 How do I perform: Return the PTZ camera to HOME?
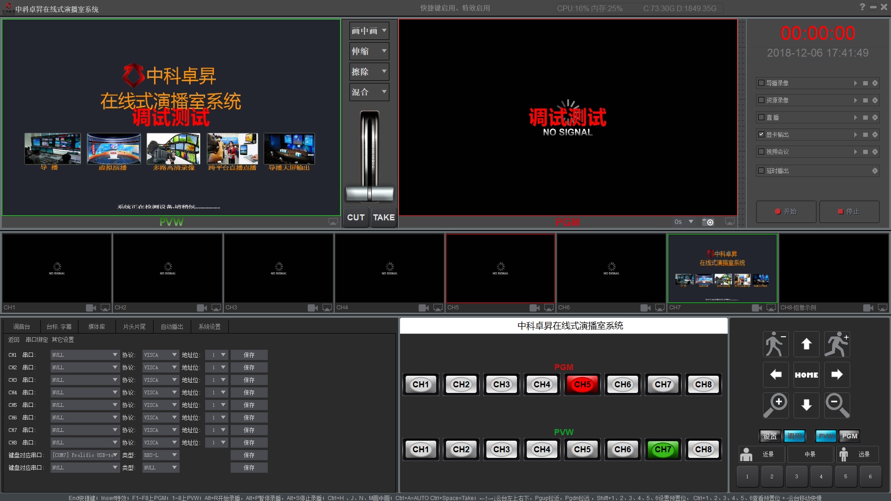pos(806,375)
